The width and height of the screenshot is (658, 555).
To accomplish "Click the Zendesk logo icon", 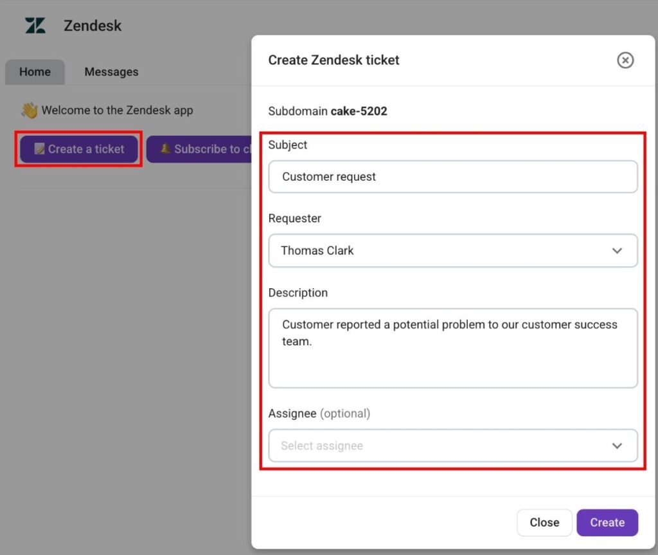I will (35, 26).
